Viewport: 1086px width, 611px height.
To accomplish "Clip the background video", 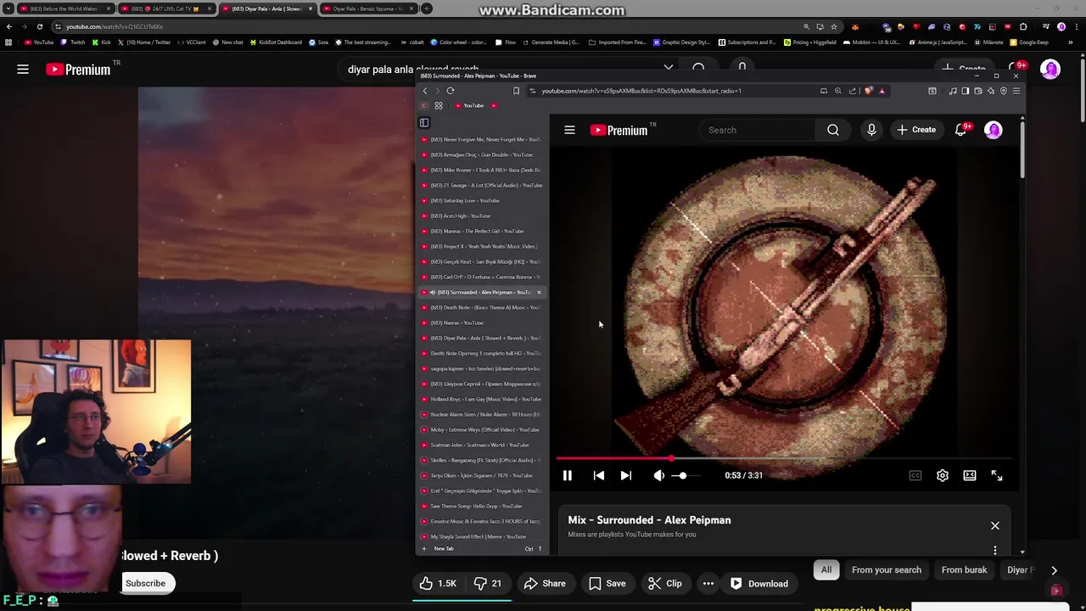I will coord(665,584).
